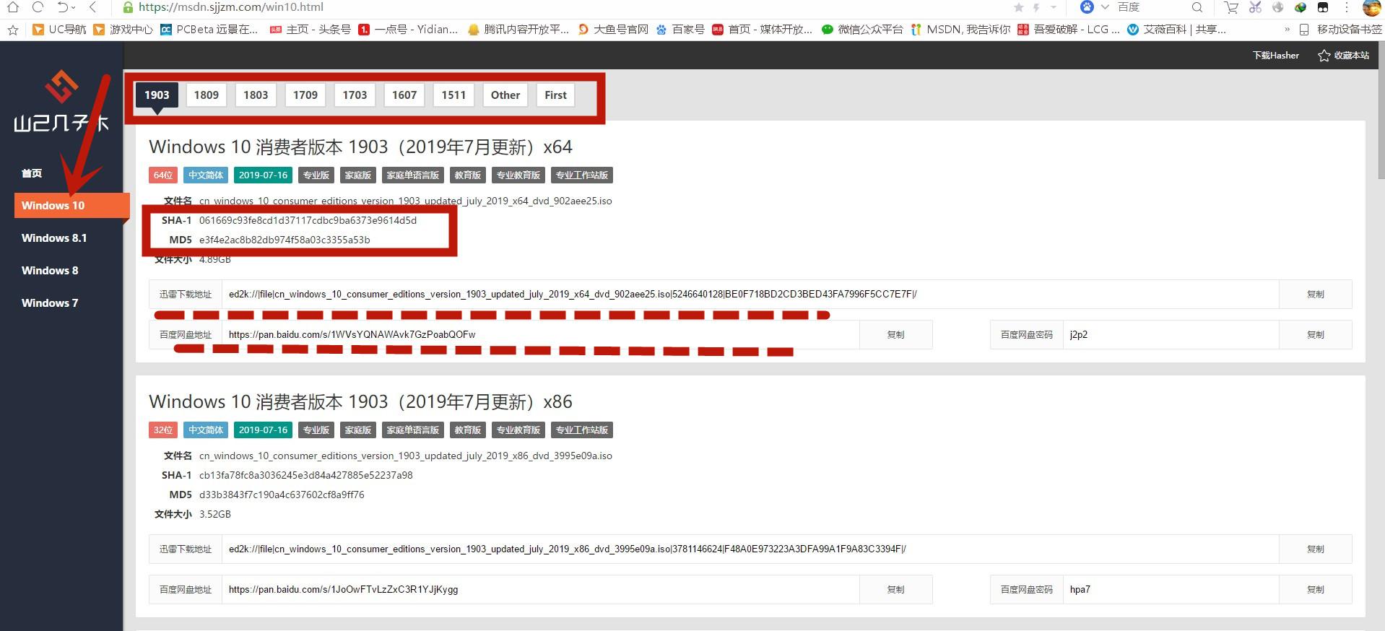The width and height of the screenshot is (1385, 631).
Task: Open the shopping cart toolbar icon
Action: [x=1231, y=7]
